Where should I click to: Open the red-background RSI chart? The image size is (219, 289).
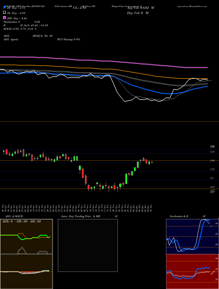pos(192,271)
